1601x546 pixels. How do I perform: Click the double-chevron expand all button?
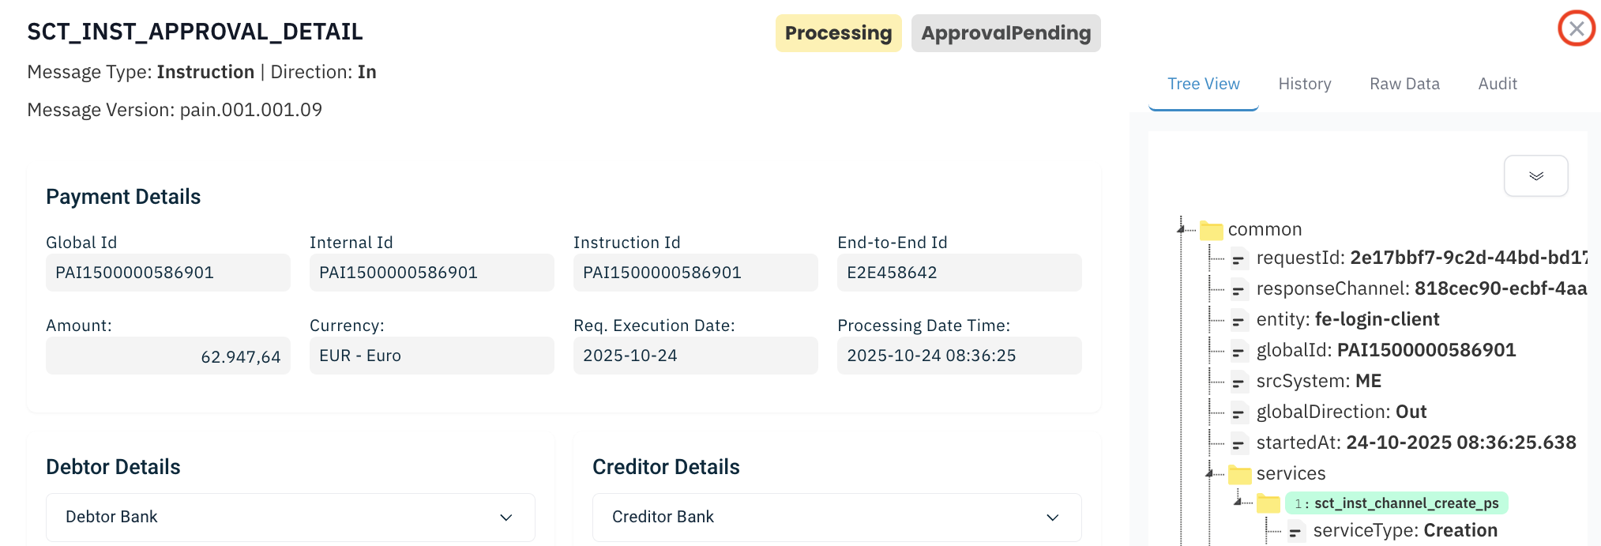tap(1535, 175)
